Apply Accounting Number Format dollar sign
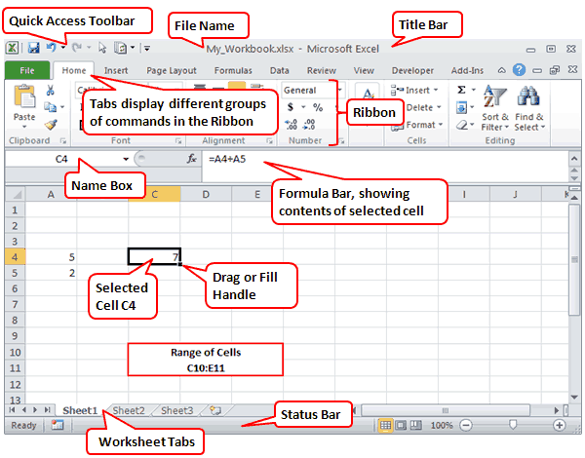This screenshot has height=458, width=585. [291, 107]
